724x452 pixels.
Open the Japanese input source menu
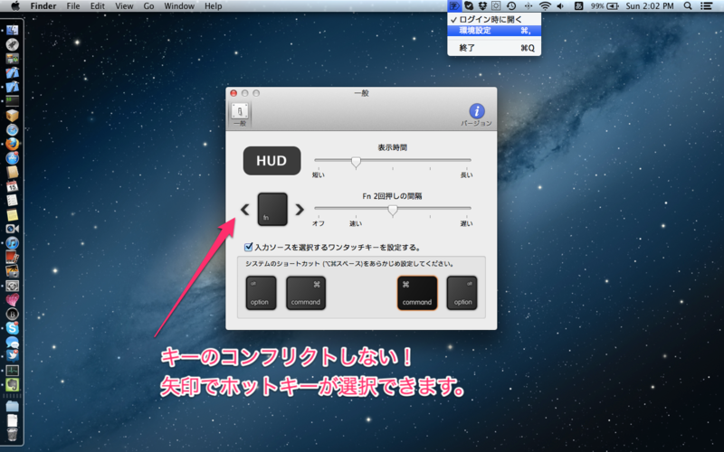point(579,6)
